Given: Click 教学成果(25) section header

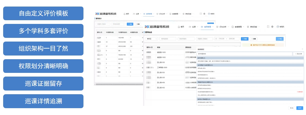Looking at the screenshot, I should [250, 58].
